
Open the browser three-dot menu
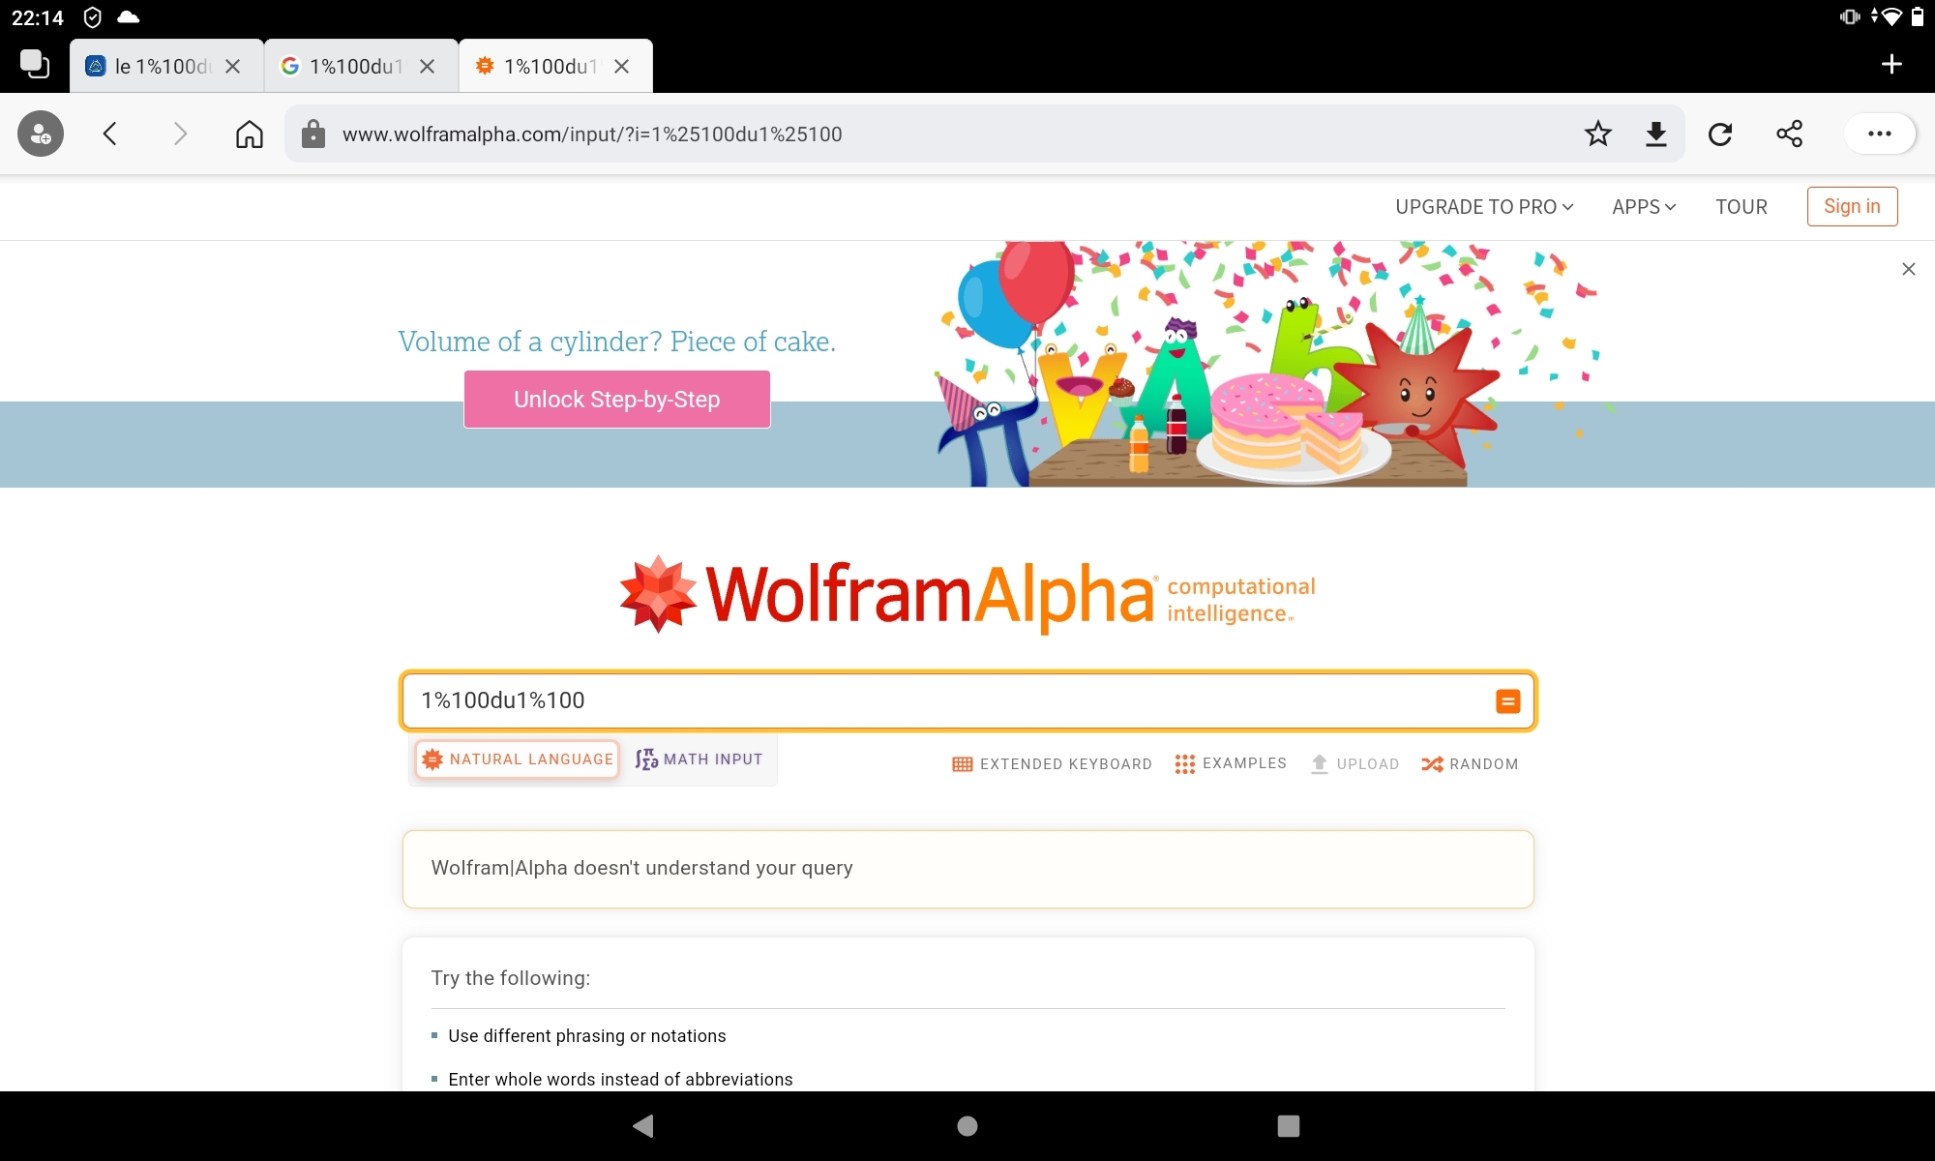[x=1880, y=134]
